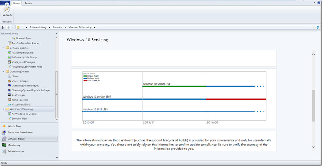This screenshot has width=322, height=166.
Task: Select the Task Sequences node
Action: tap(20, 100)
